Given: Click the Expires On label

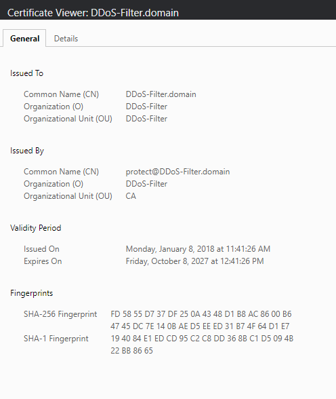Looking at the screenshot, I should point(43,261).
